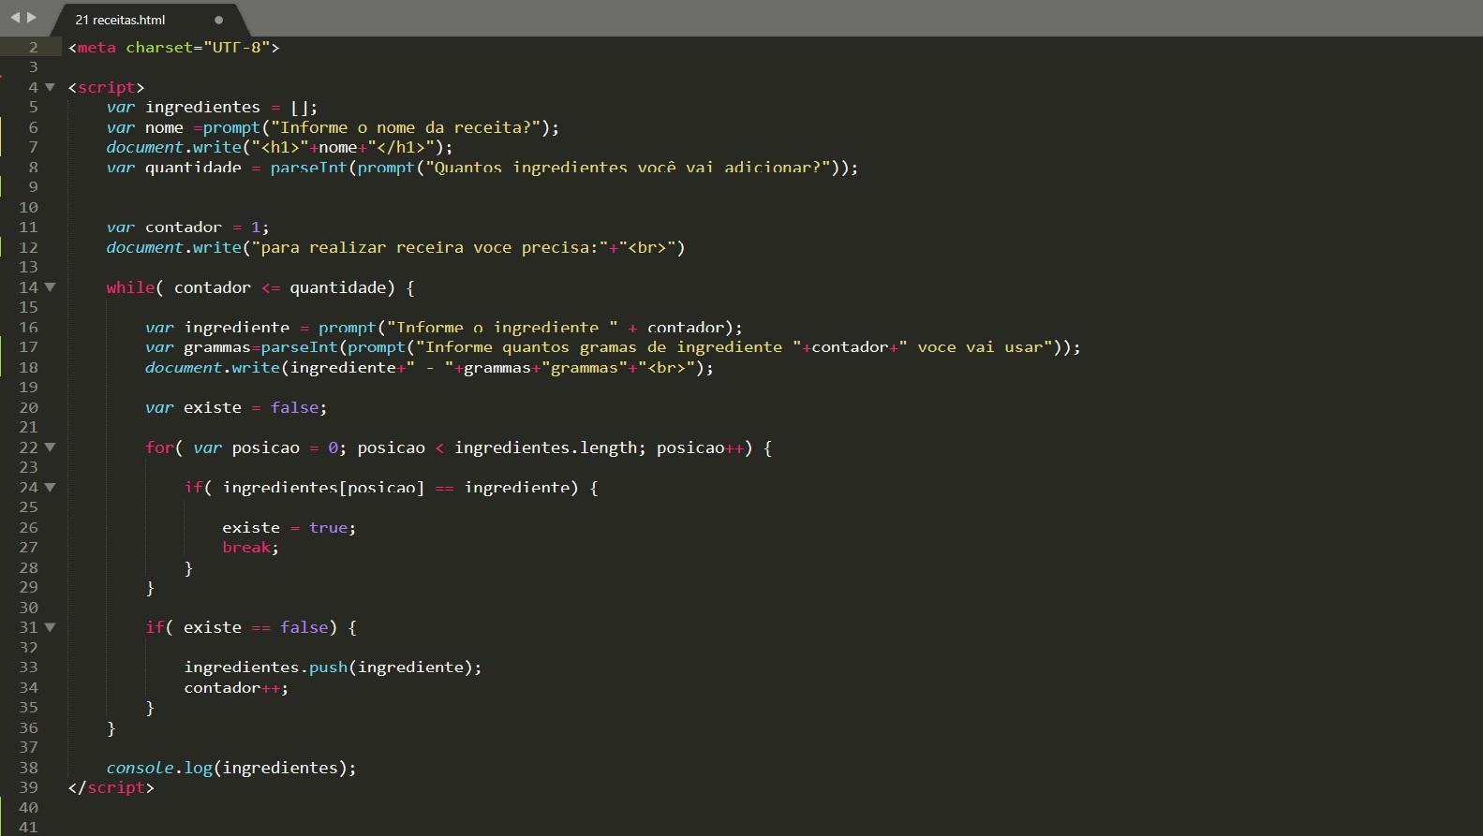Click 'write' method on line 18

[x=256, y=368]
